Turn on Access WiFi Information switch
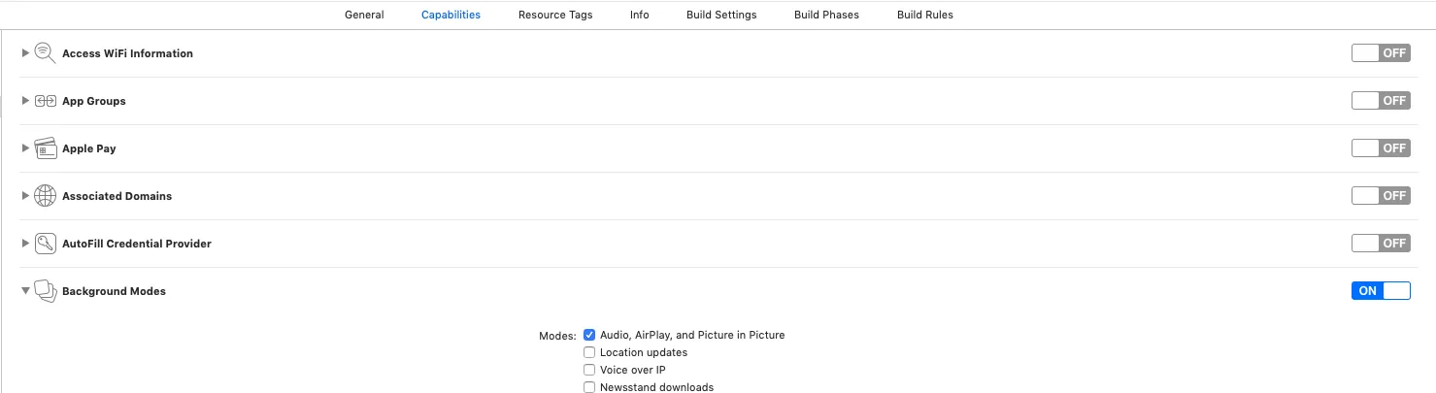This screenshot has width=1436, height=393. coord(1380,53)
